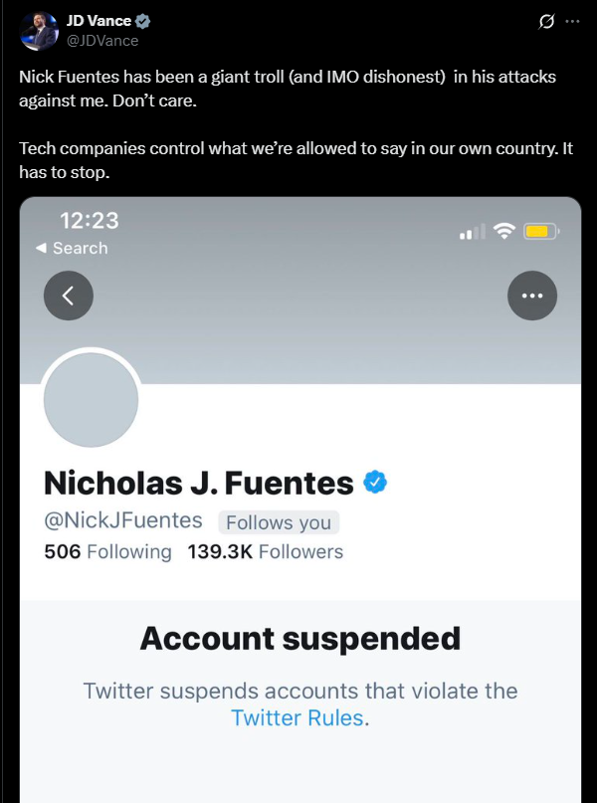The width and height of the screenshot is (597, 803).
Task: View the 139.3K Followers list
Action: point(265,551)
